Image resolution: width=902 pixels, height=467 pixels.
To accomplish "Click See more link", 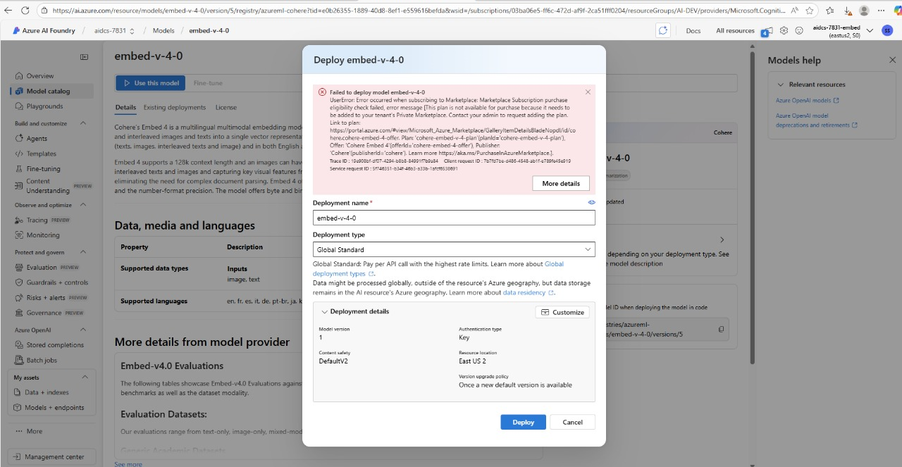I will pyautogui.click(x=128, y=463).
